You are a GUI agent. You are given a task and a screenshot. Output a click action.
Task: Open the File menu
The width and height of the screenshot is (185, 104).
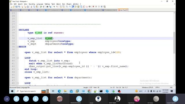11,4
